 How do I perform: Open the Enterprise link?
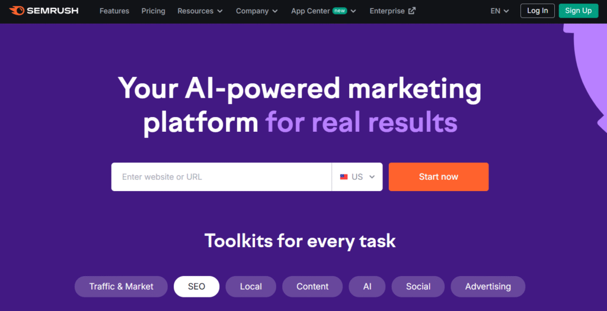(x=388, y=11)
